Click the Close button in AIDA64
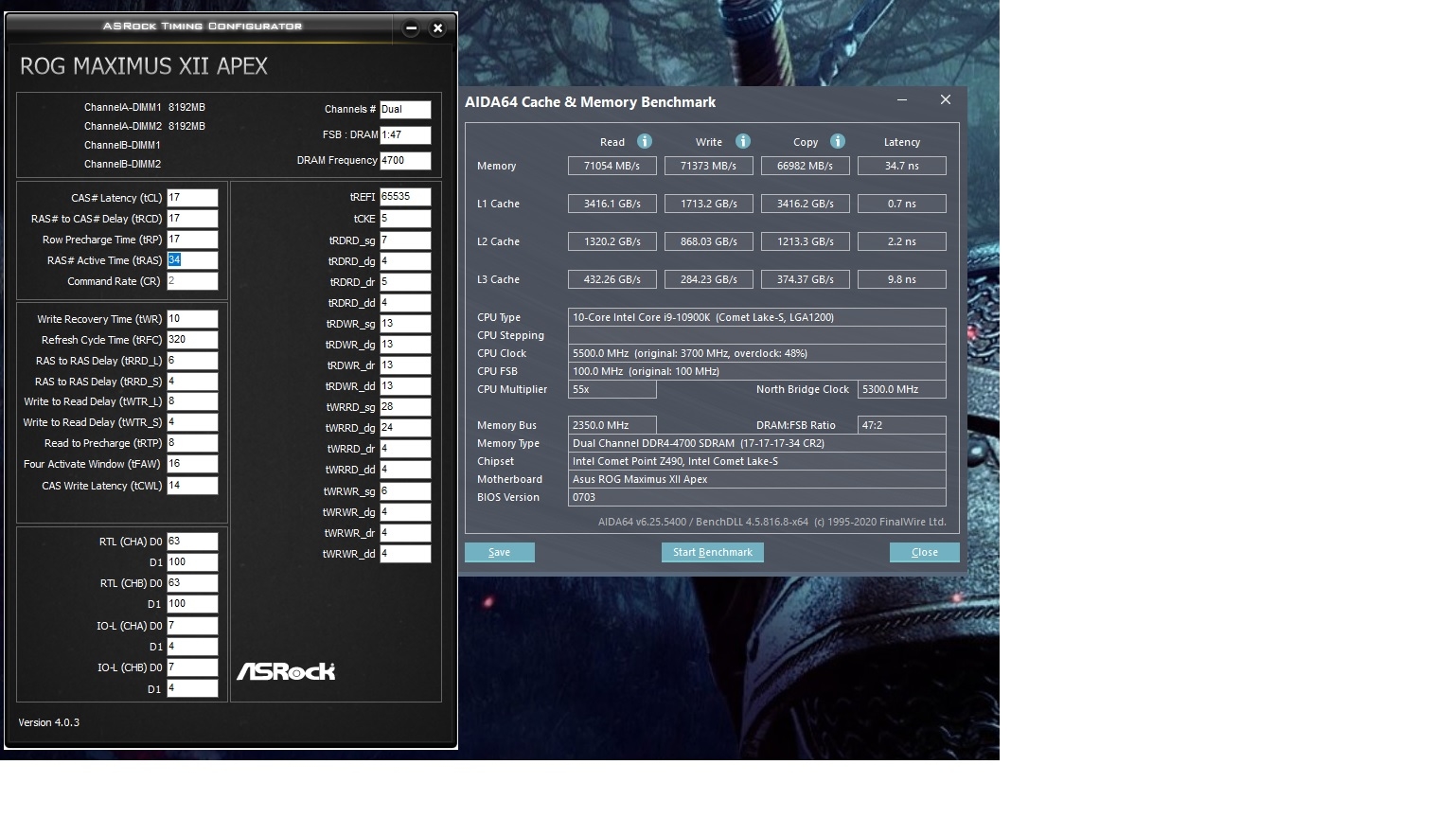Screen dimensions: 1454x818 point(925,553)
